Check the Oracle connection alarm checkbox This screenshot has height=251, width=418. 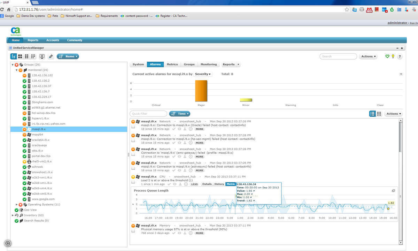click(x=133, y=127)
